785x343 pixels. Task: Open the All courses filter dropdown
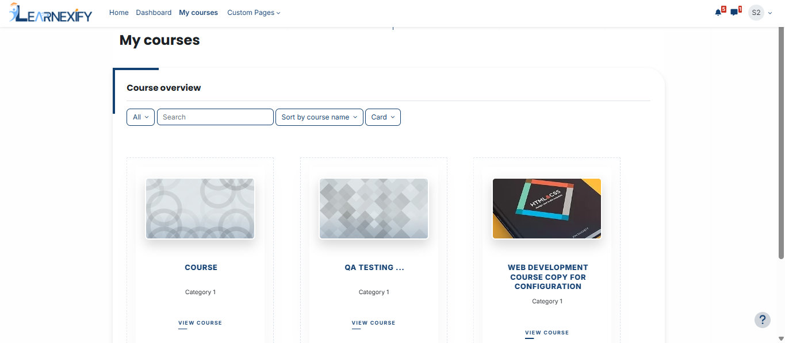tap(140, 117)
